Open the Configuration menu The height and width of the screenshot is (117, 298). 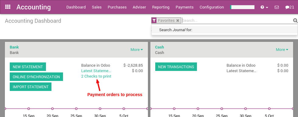click(212, 7)
